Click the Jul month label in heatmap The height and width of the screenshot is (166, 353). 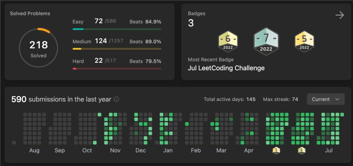329,151
